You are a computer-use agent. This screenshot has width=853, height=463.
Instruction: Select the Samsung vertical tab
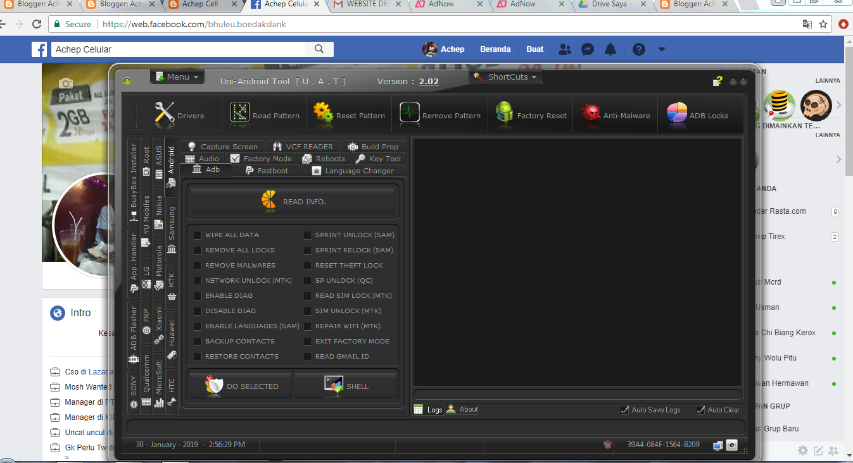pos(172,230)
